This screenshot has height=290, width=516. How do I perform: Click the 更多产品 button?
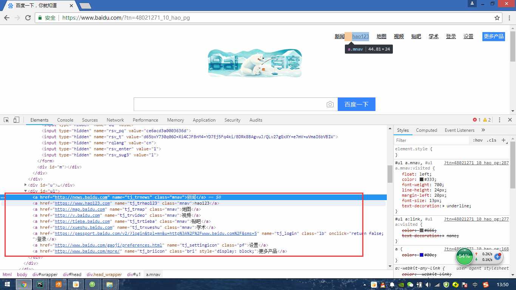click(x=494, y=36)
